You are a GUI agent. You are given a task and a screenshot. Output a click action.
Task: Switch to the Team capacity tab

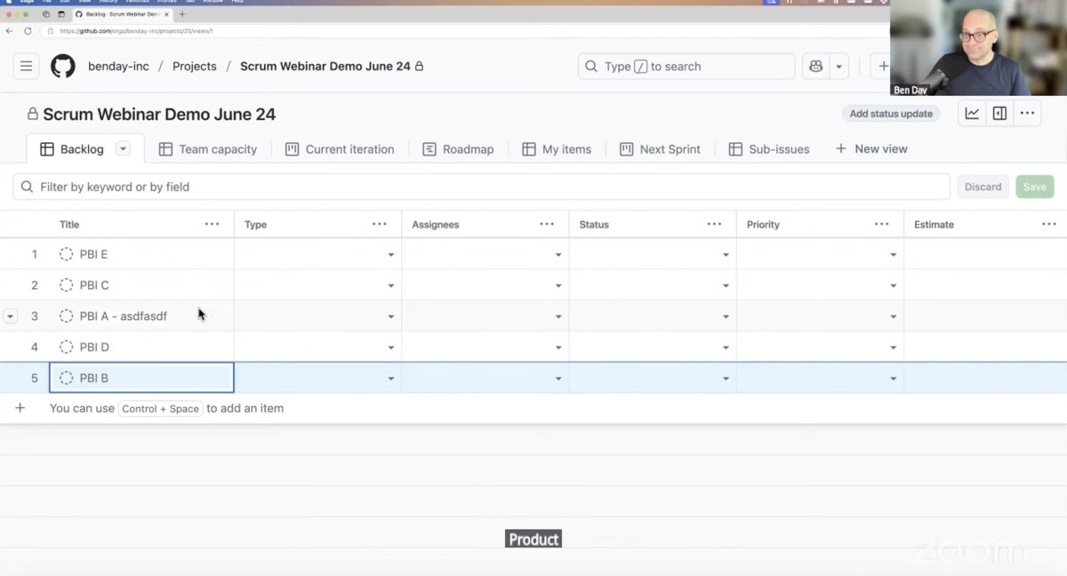pyautogui.click(x=207, y=149)
